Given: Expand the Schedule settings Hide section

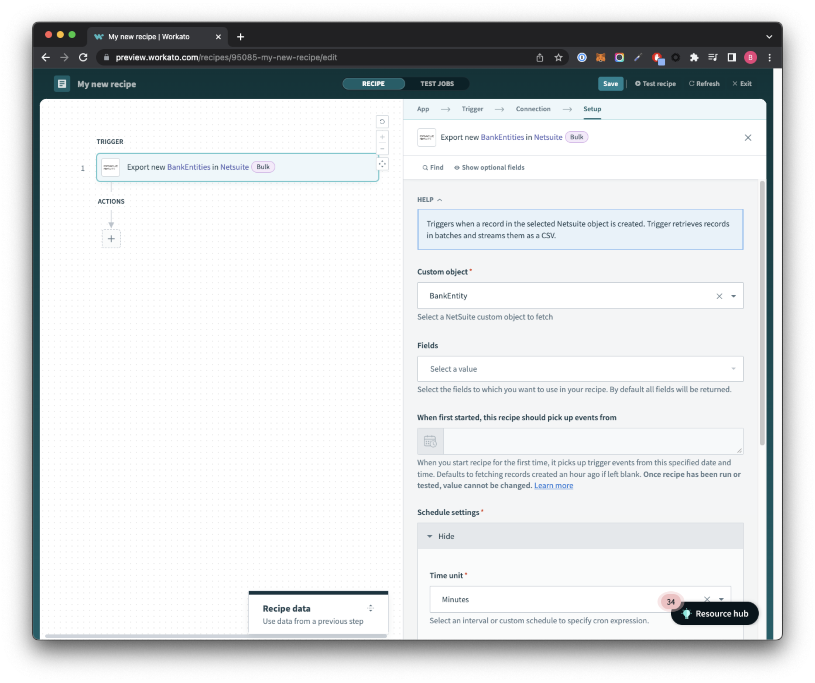Looking at the screenshot, I should pyautogui.click(x=440, y=536).
